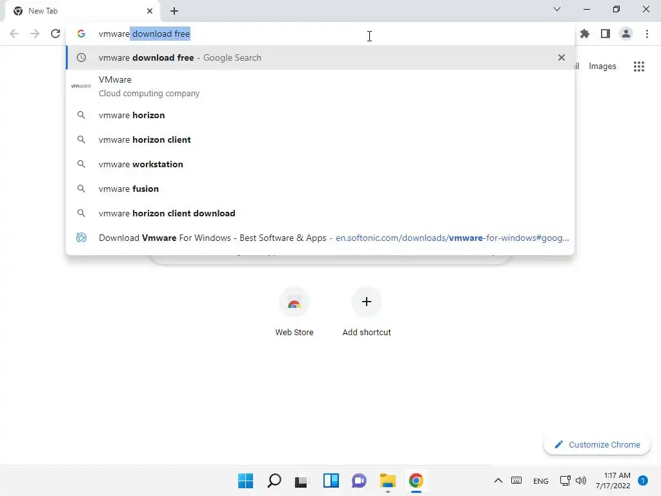Open the notification badge in the tray
The image size is (661, 496).
click(643, 480)
